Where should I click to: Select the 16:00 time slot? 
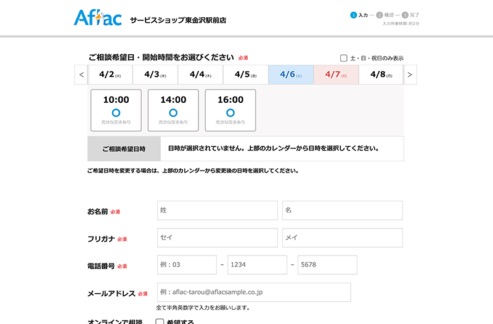(x=230, y=110)
